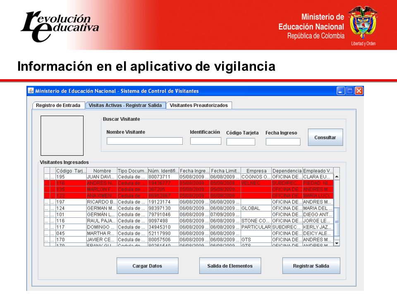Focus the Identificación input field
The image size is (397, 297).
(x=206, y=141)
